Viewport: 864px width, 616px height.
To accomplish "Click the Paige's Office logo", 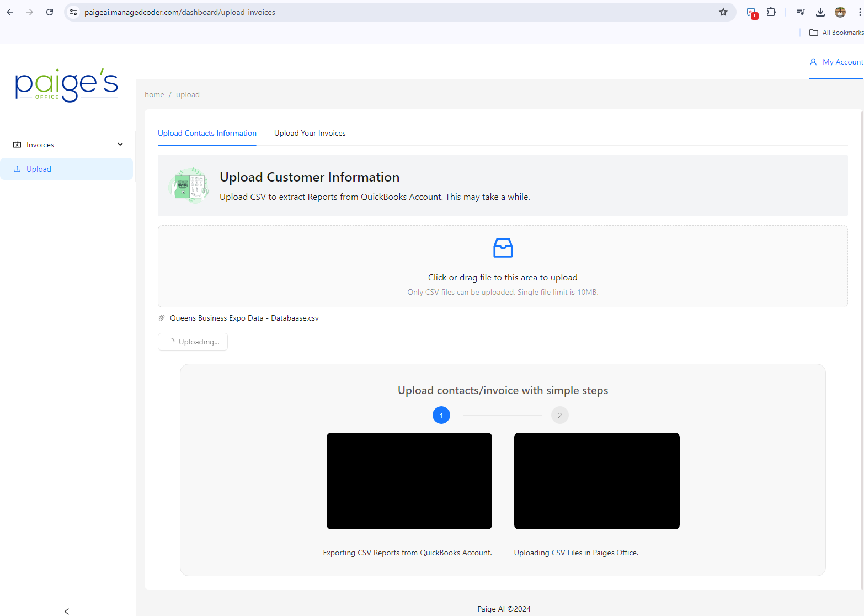I will coord(66,86).
